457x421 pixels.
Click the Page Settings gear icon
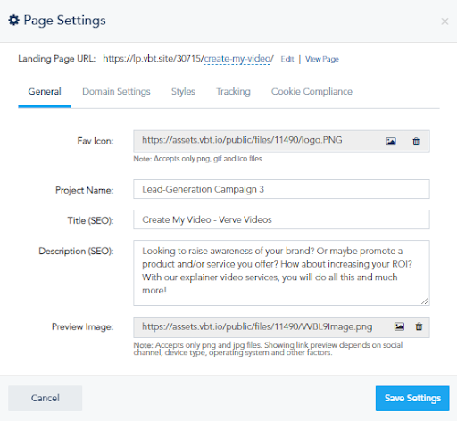click(x=13, y=21)
